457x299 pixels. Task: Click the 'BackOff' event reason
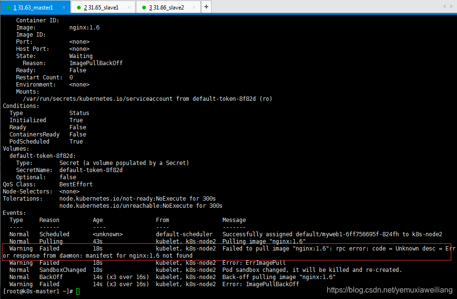(51, 277)
